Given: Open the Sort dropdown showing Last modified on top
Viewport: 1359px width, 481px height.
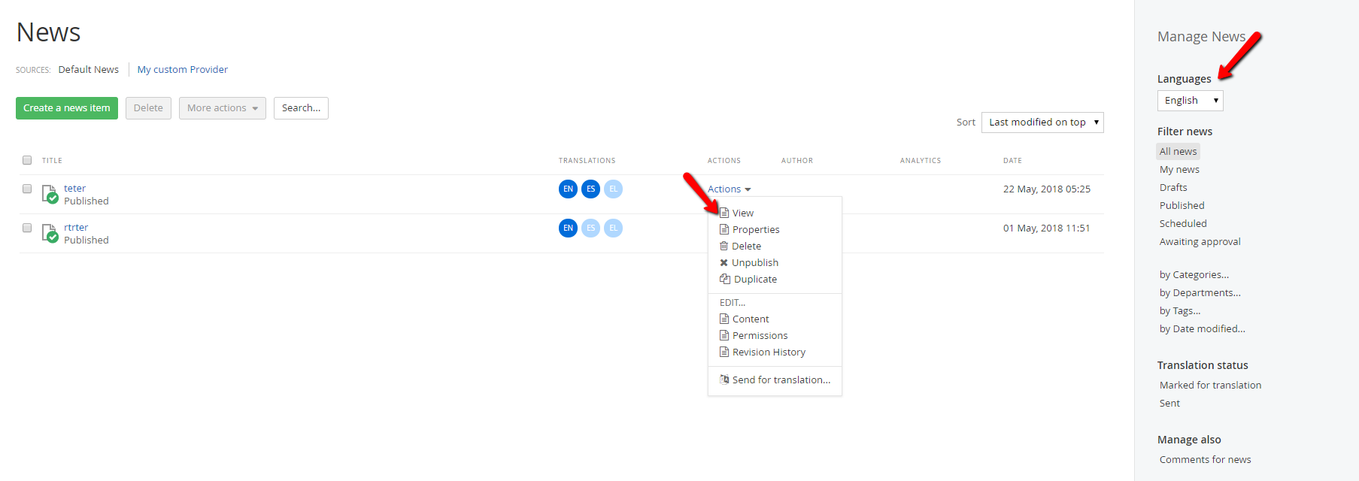Looking at the screenshot, I should 1042,123.
